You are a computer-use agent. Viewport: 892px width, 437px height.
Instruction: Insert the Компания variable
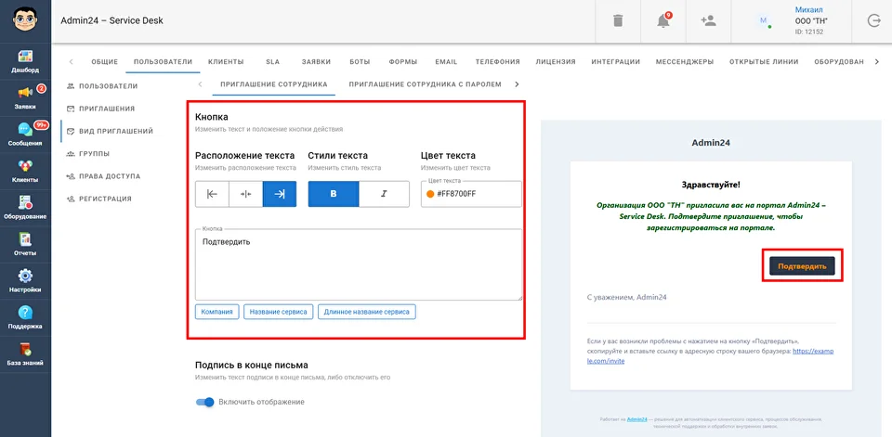(217, 312)
